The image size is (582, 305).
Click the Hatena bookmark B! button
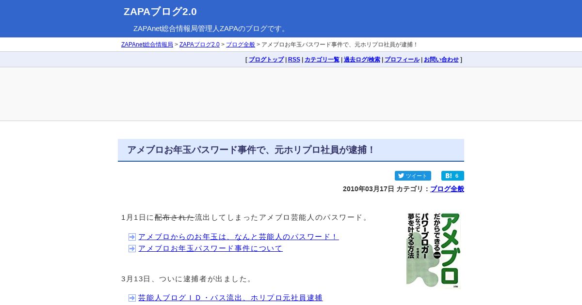[x=453, y=176]
